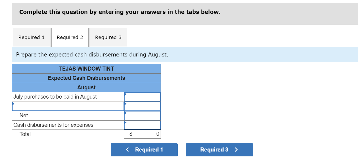Switch to the Required 1 tab
Screen dimensions: 360x164
31,37
